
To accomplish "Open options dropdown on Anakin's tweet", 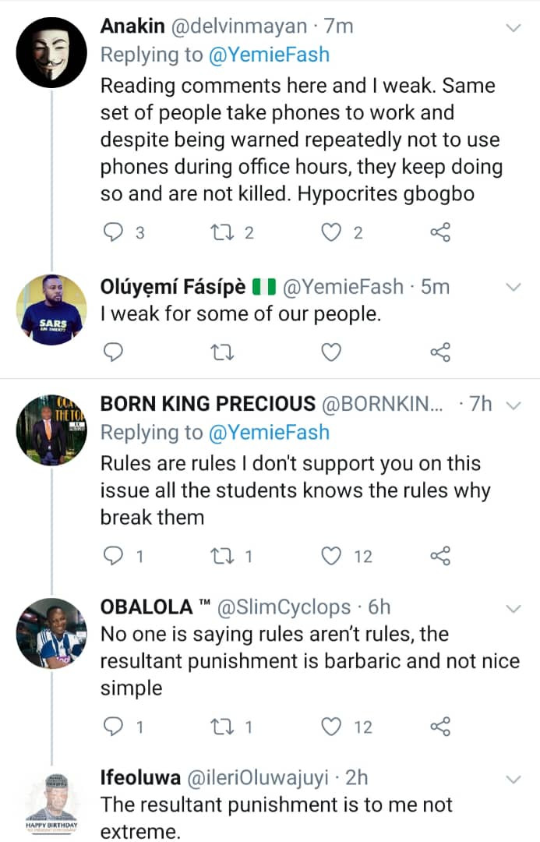I will [x=514, y=28].
